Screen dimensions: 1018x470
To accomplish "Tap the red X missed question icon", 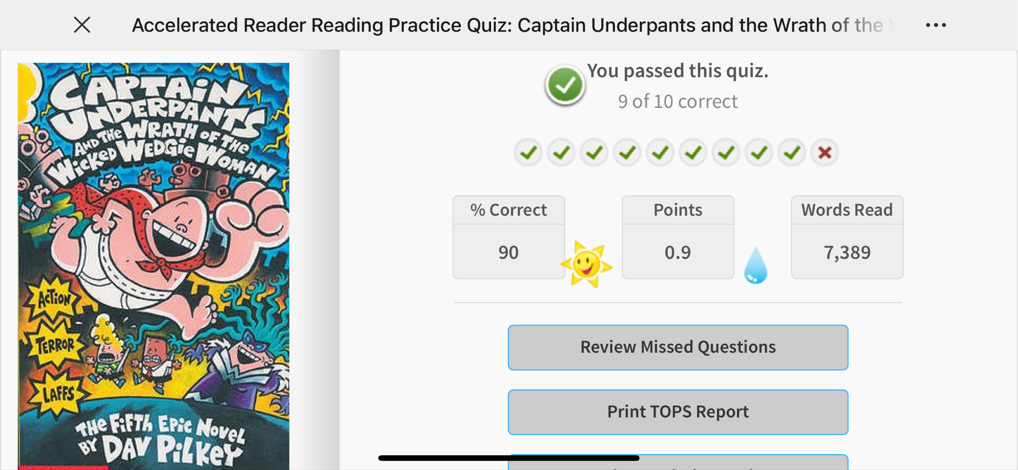I will [825, 152].
